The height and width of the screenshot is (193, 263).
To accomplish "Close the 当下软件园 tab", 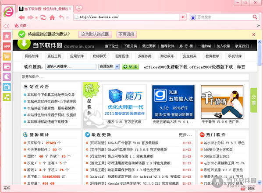I will 70,9.
